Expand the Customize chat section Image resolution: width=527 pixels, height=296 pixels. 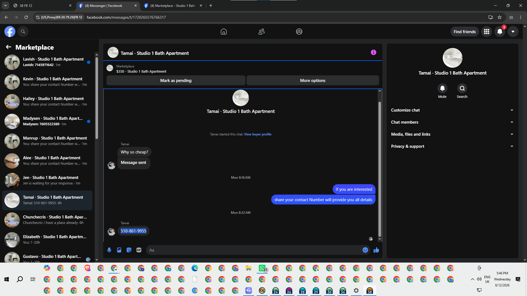click(x=452, y=110)
